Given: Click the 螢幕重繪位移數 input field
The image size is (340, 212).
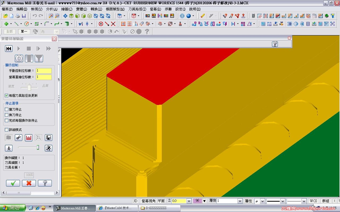Looking at the screenshot, I should (44, 77).
